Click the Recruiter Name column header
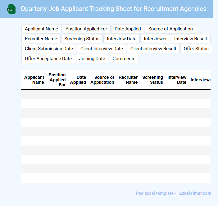Screen dimensions: 218x206 128,80
